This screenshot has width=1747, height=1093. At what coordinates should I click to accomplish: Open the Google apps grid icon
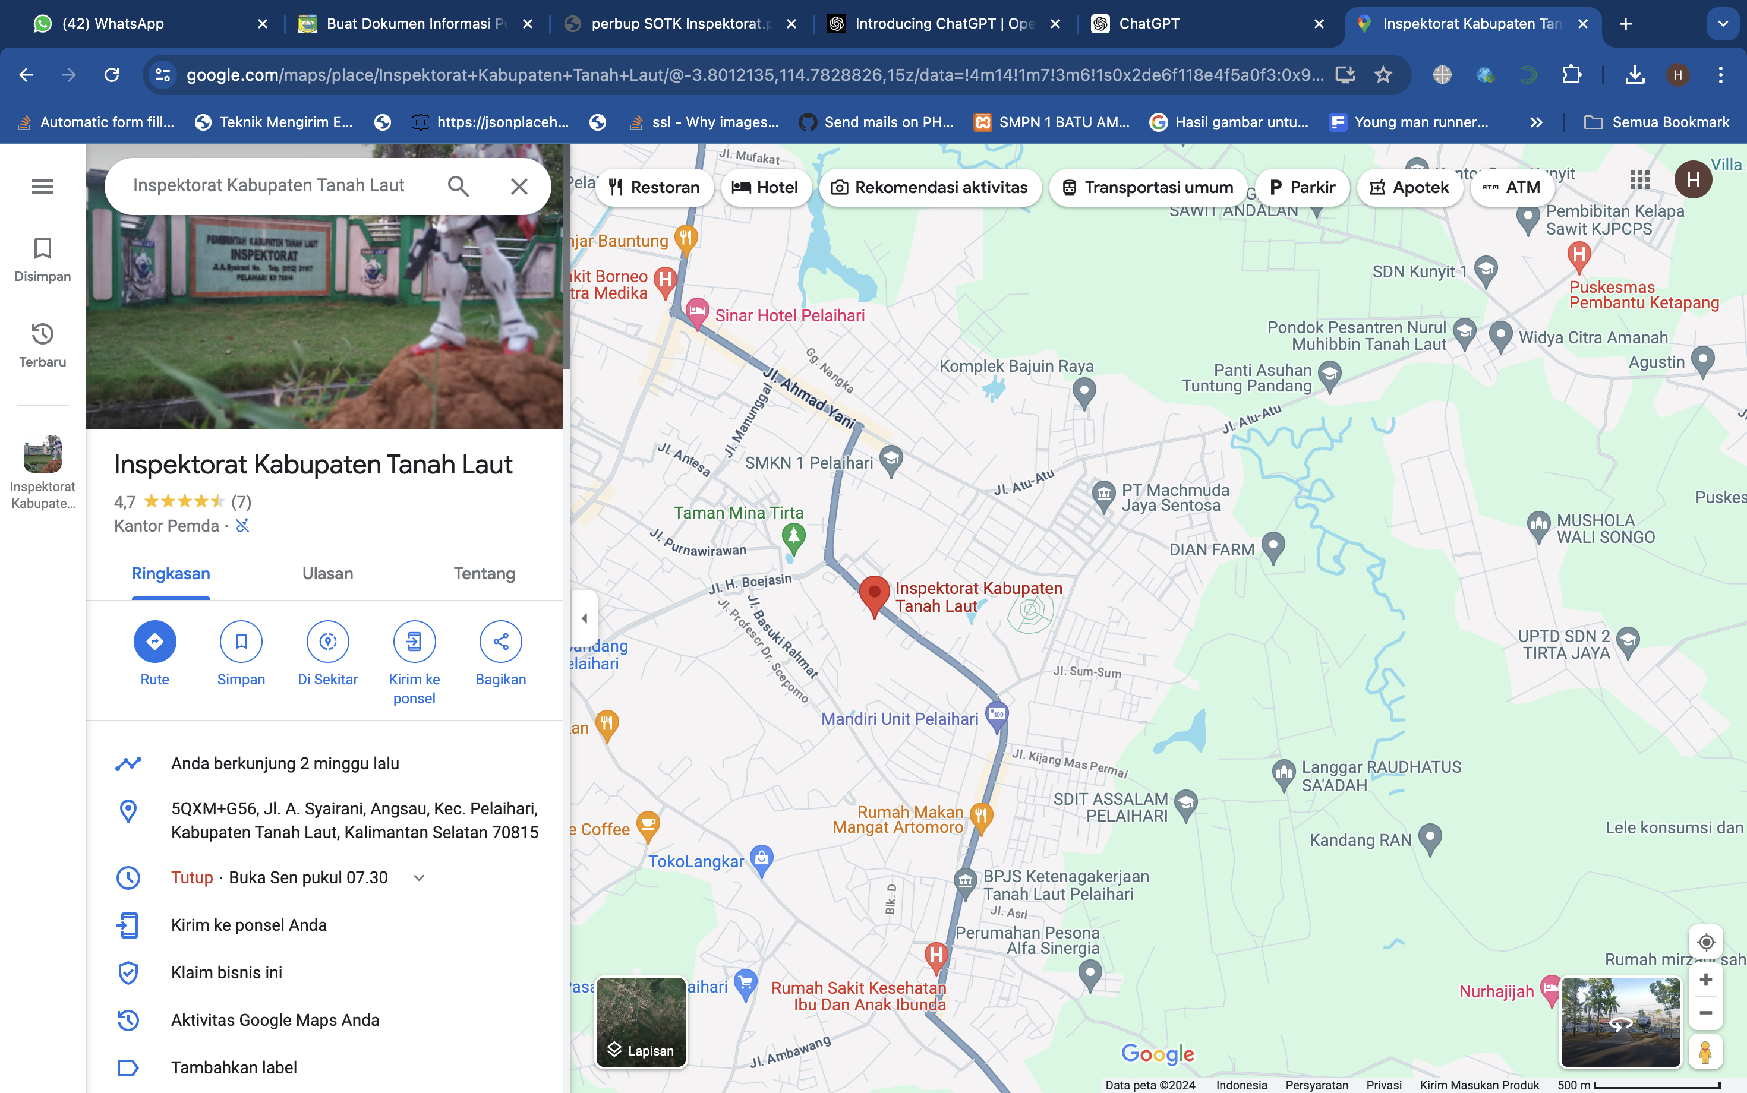pyautogui.click(x=1639, y=179)
